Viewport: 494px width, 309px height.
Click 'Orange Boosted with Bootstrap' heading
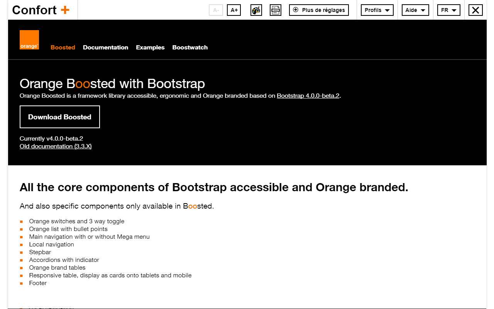(x=112, y=84)
